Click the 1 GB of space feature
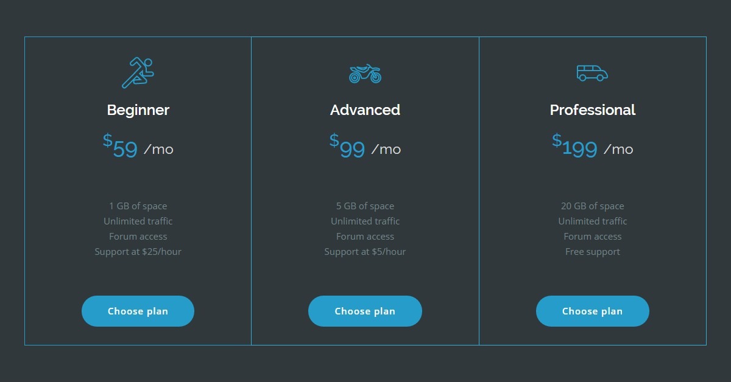The height and width of the screenshot is (382, 731). (x=138, y=206)
